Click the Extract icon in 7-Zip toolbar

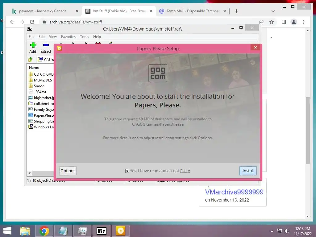pyautogui.click(x=46, y=48)
